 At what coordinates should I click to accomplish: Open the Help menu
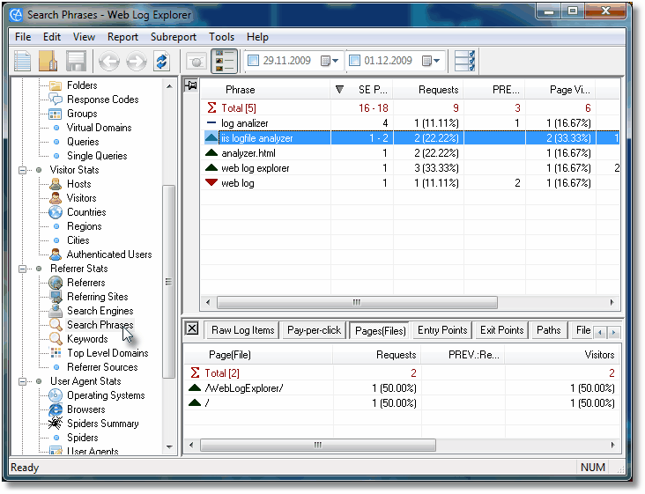point(257,37)
